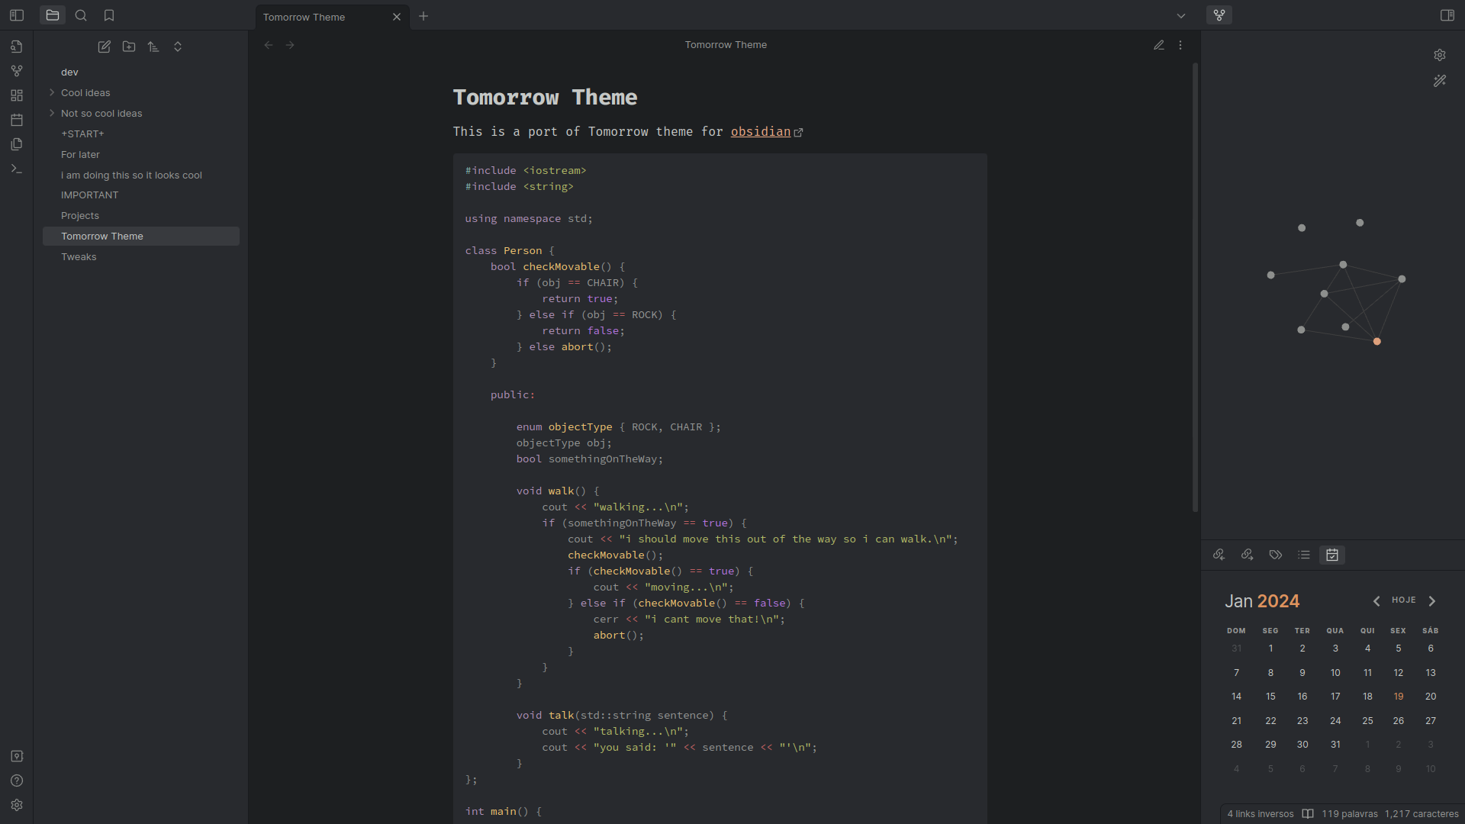Image resolution: width=1465 pixels, height=824 pixels.
Task: Open a new tab with plus
Action: click(x=423, y=16)
